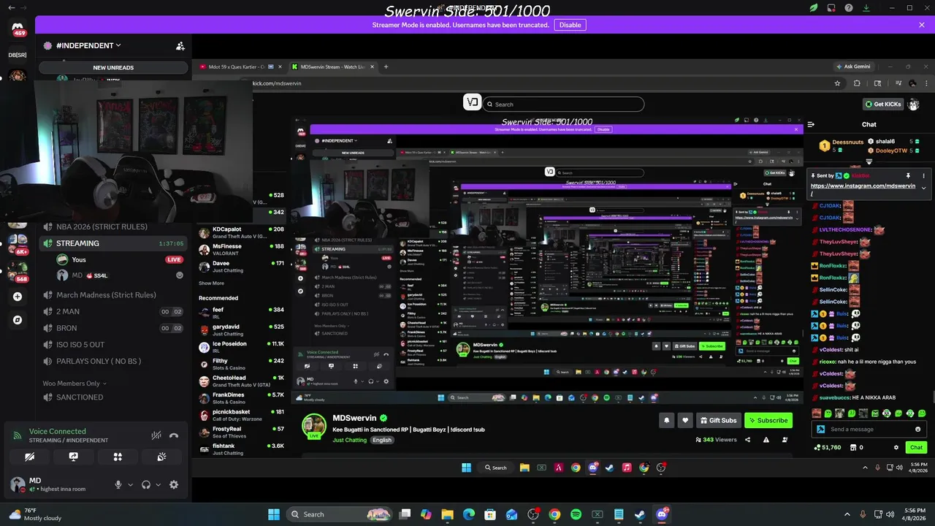The width and height of the screenshot is (935, 526).
Task: Open Kick chat settings gear
Action: tap(896, 447)
